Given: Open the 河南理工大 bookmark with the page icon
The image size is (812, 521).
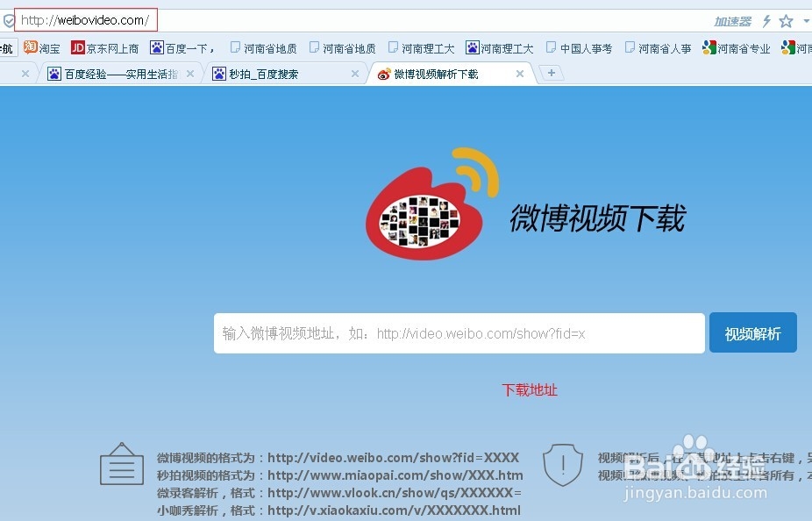Looking at the screenshot, I should (421, 48).
